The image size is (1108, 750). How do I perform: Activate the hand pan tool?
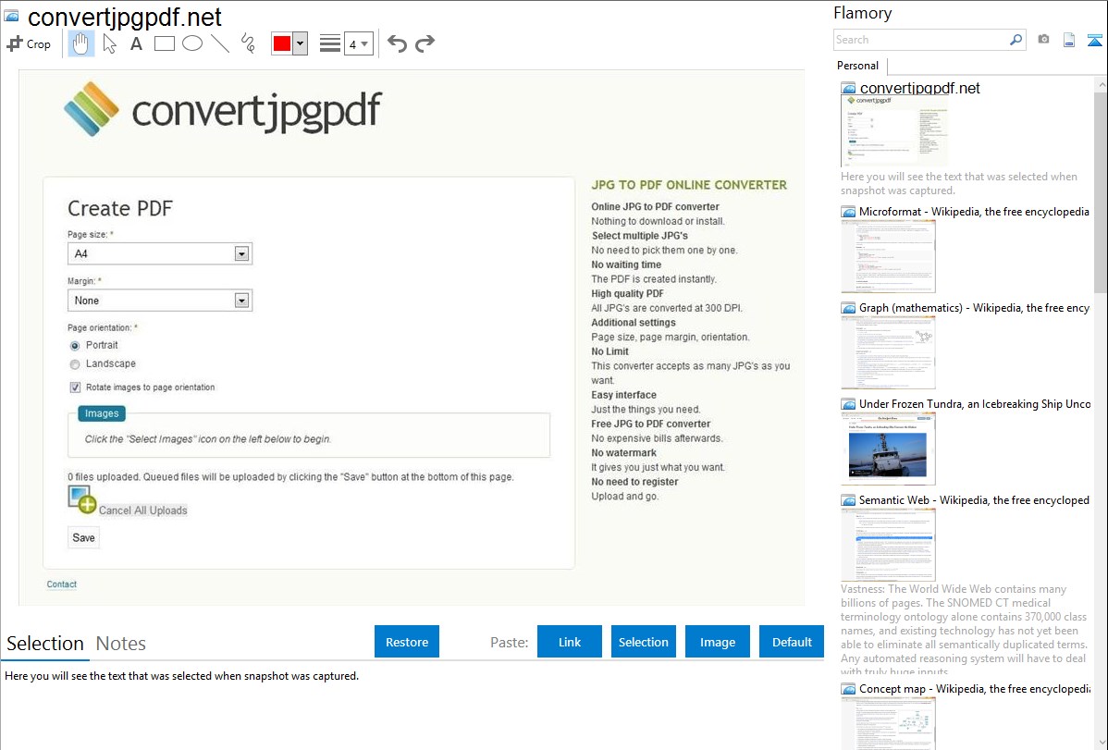tap(80, 43)
